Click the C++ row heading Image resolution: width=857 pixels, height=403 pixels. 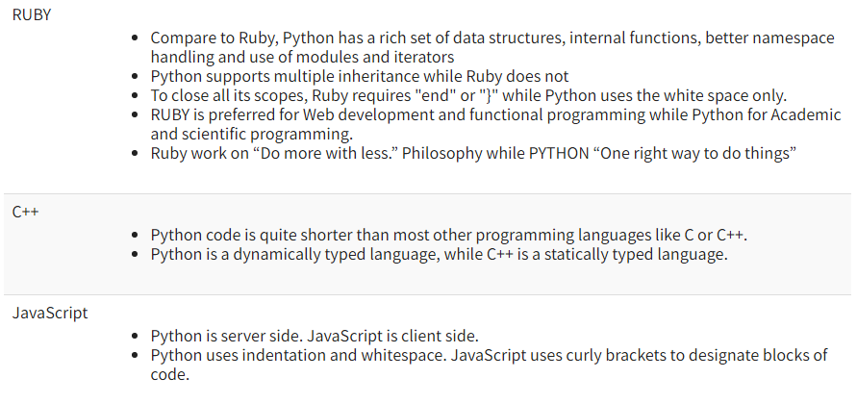26,211
